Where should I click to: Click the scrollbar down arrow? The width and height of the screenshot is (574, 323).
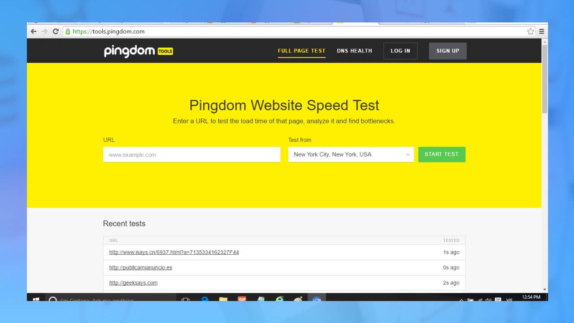tap(544, 290)
